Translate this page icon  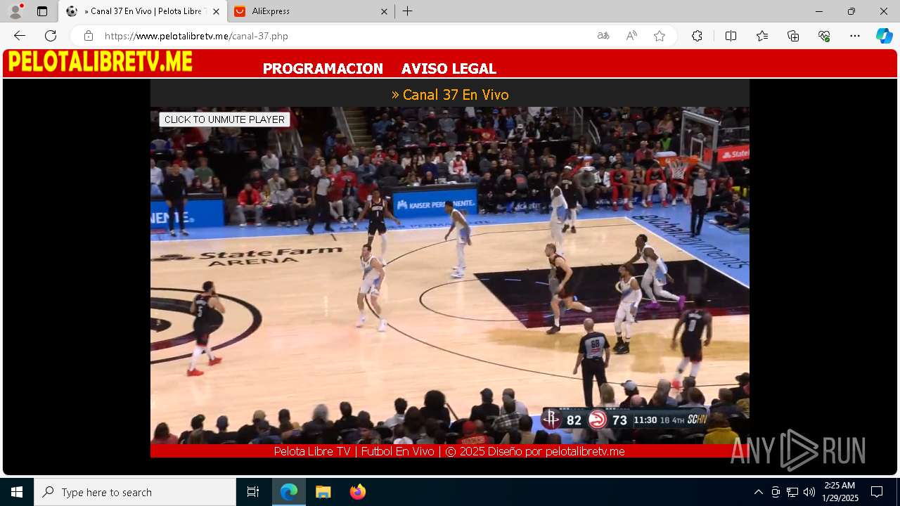tap(603, 36)
